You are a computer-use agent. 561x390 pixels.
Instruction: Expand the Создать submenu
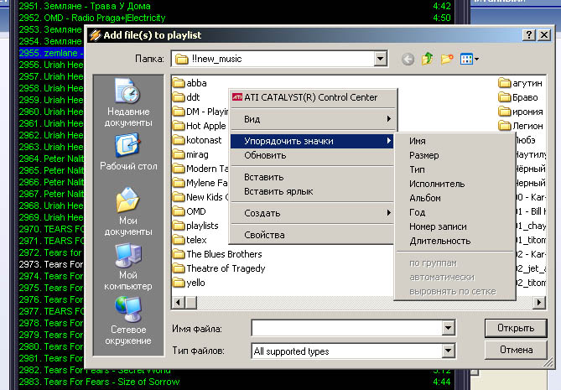click(313, 213)
